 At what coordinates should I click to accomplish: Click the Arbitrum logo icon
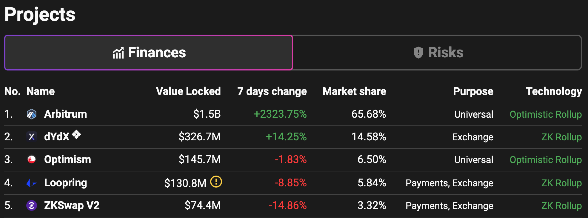(x=32, y=114)
